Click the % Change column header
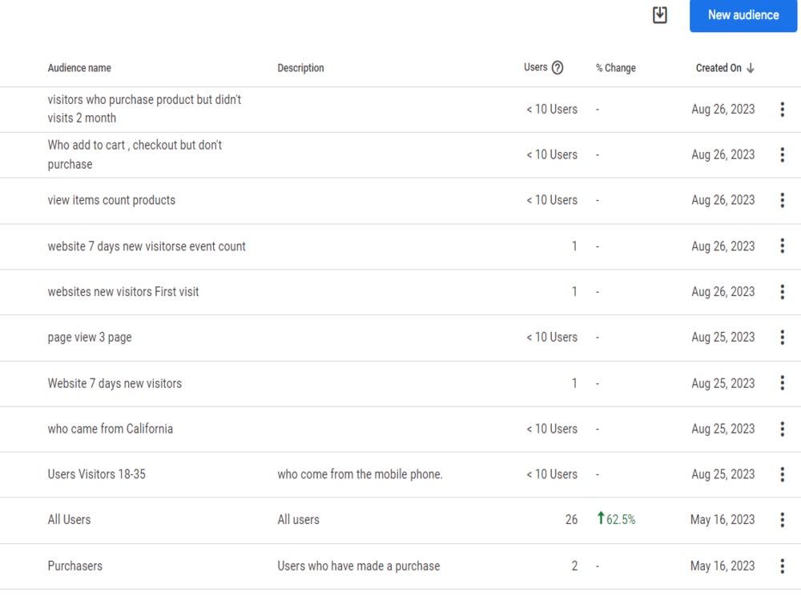 tap(614, 67)
